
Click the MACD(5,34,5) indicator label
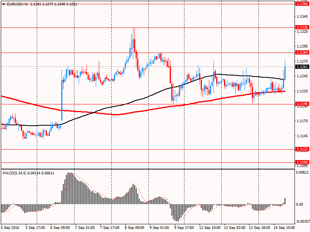click(15, 173)
